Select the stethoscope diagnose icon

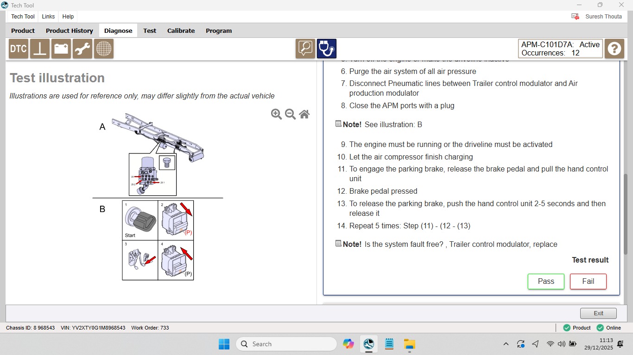pos(327,49)
